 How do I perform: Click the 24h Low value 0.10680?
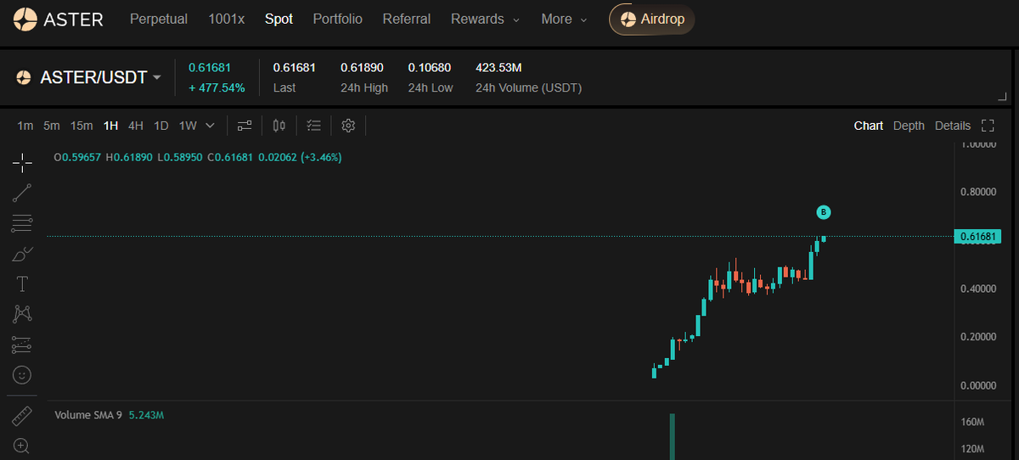(430, 67)
